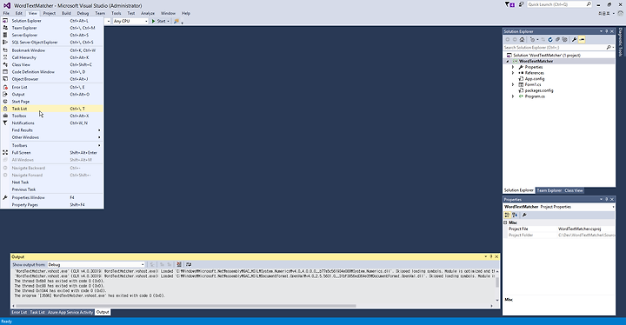Click the Start debugging play button
Screen dimensions: 626x325
point(153,21)
